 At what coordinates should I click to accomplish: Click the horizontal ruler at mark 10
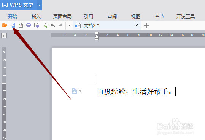150,35
